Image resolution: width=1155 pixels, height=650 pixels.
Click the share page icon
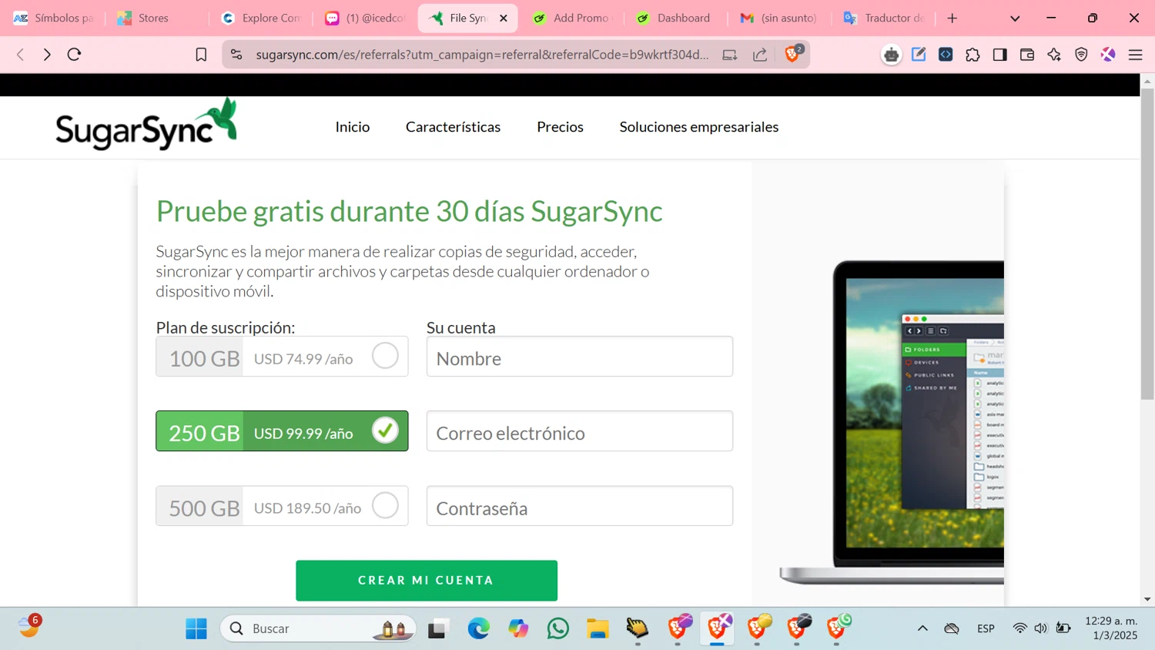(x=760, y=55)
